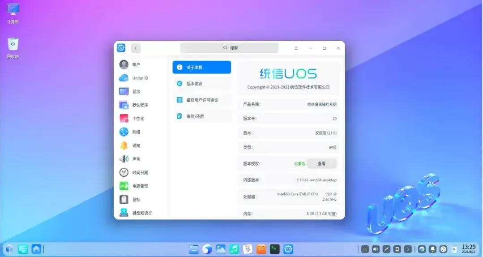483x257 pixels.
Task: Open the title bar hamburger menu
Action: coord(296,48)
